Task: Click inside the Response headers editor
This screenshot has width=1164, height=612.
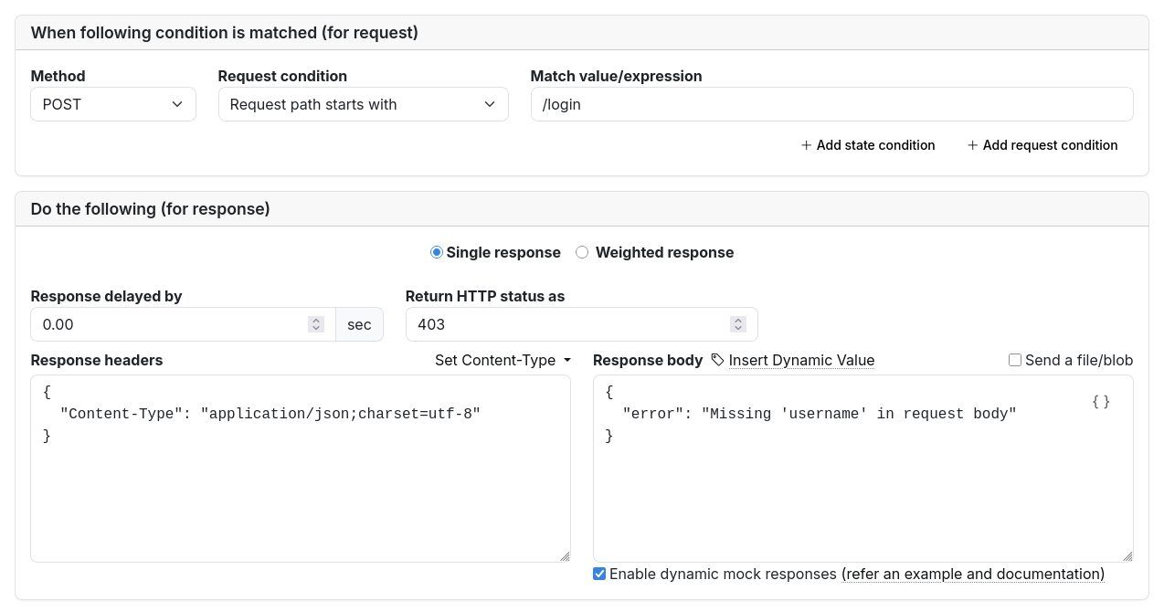Action: pyautogui.click(x=300, y=493)
